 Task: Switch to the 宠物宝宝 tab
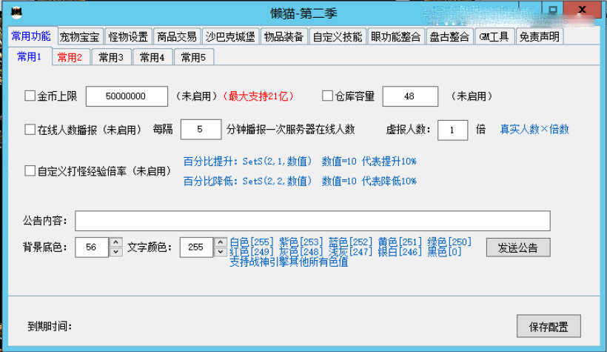coord(80,37)
